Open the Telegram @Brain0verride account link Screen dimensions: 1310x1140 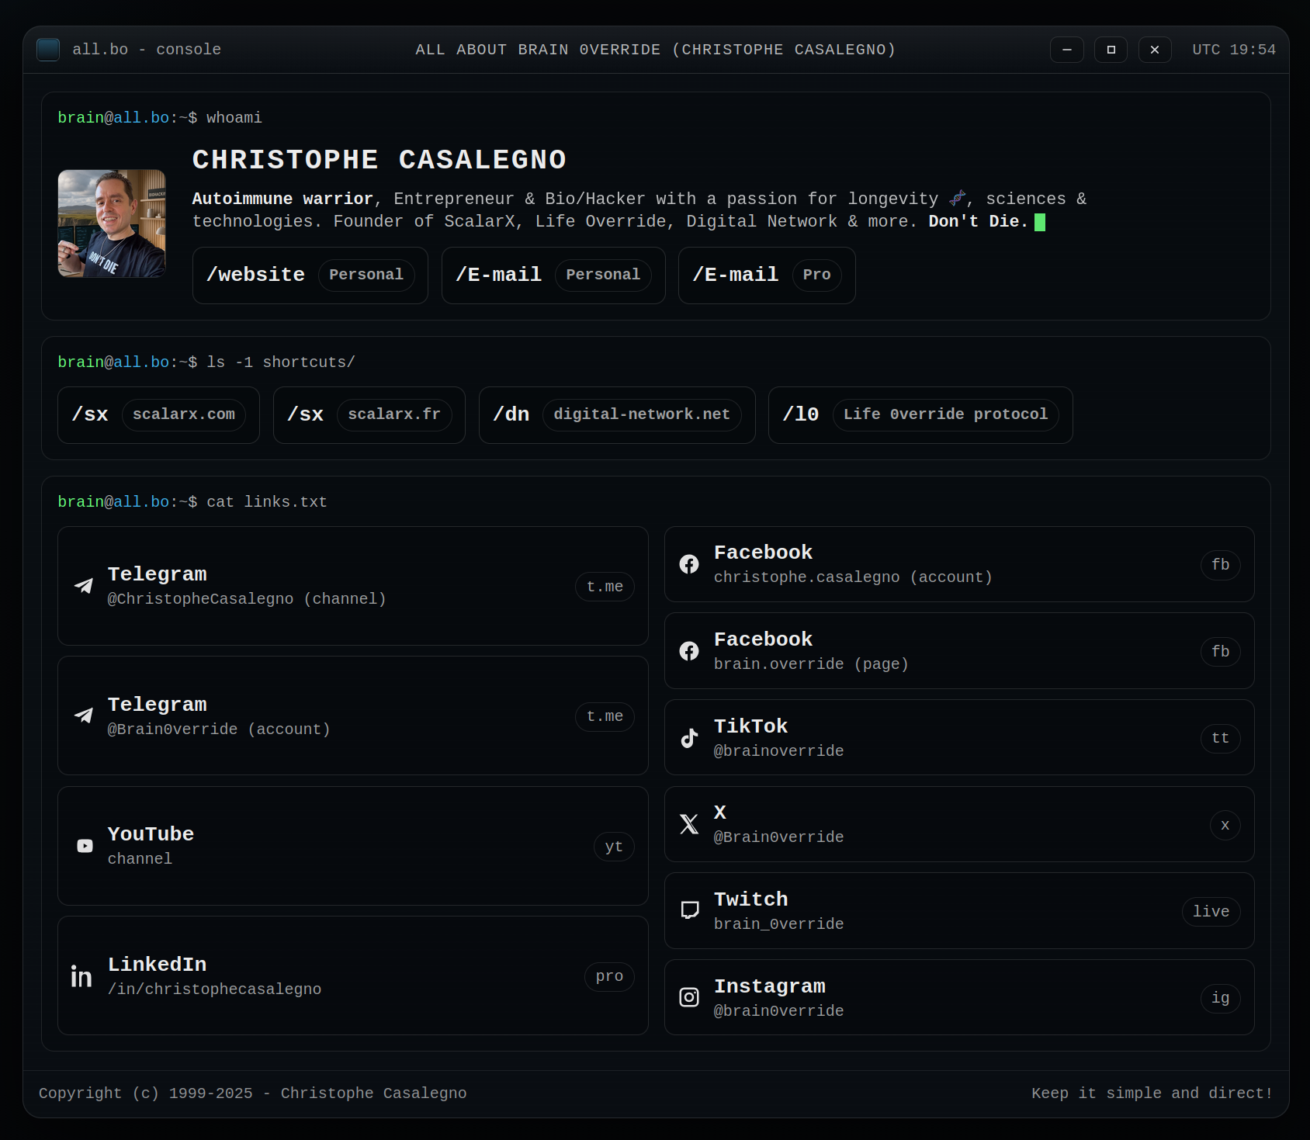coord(352,716)
